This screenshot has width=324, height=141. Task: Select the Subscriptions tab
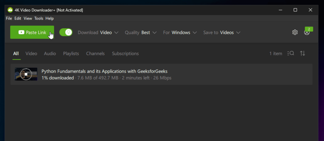[x=125, y=54]
